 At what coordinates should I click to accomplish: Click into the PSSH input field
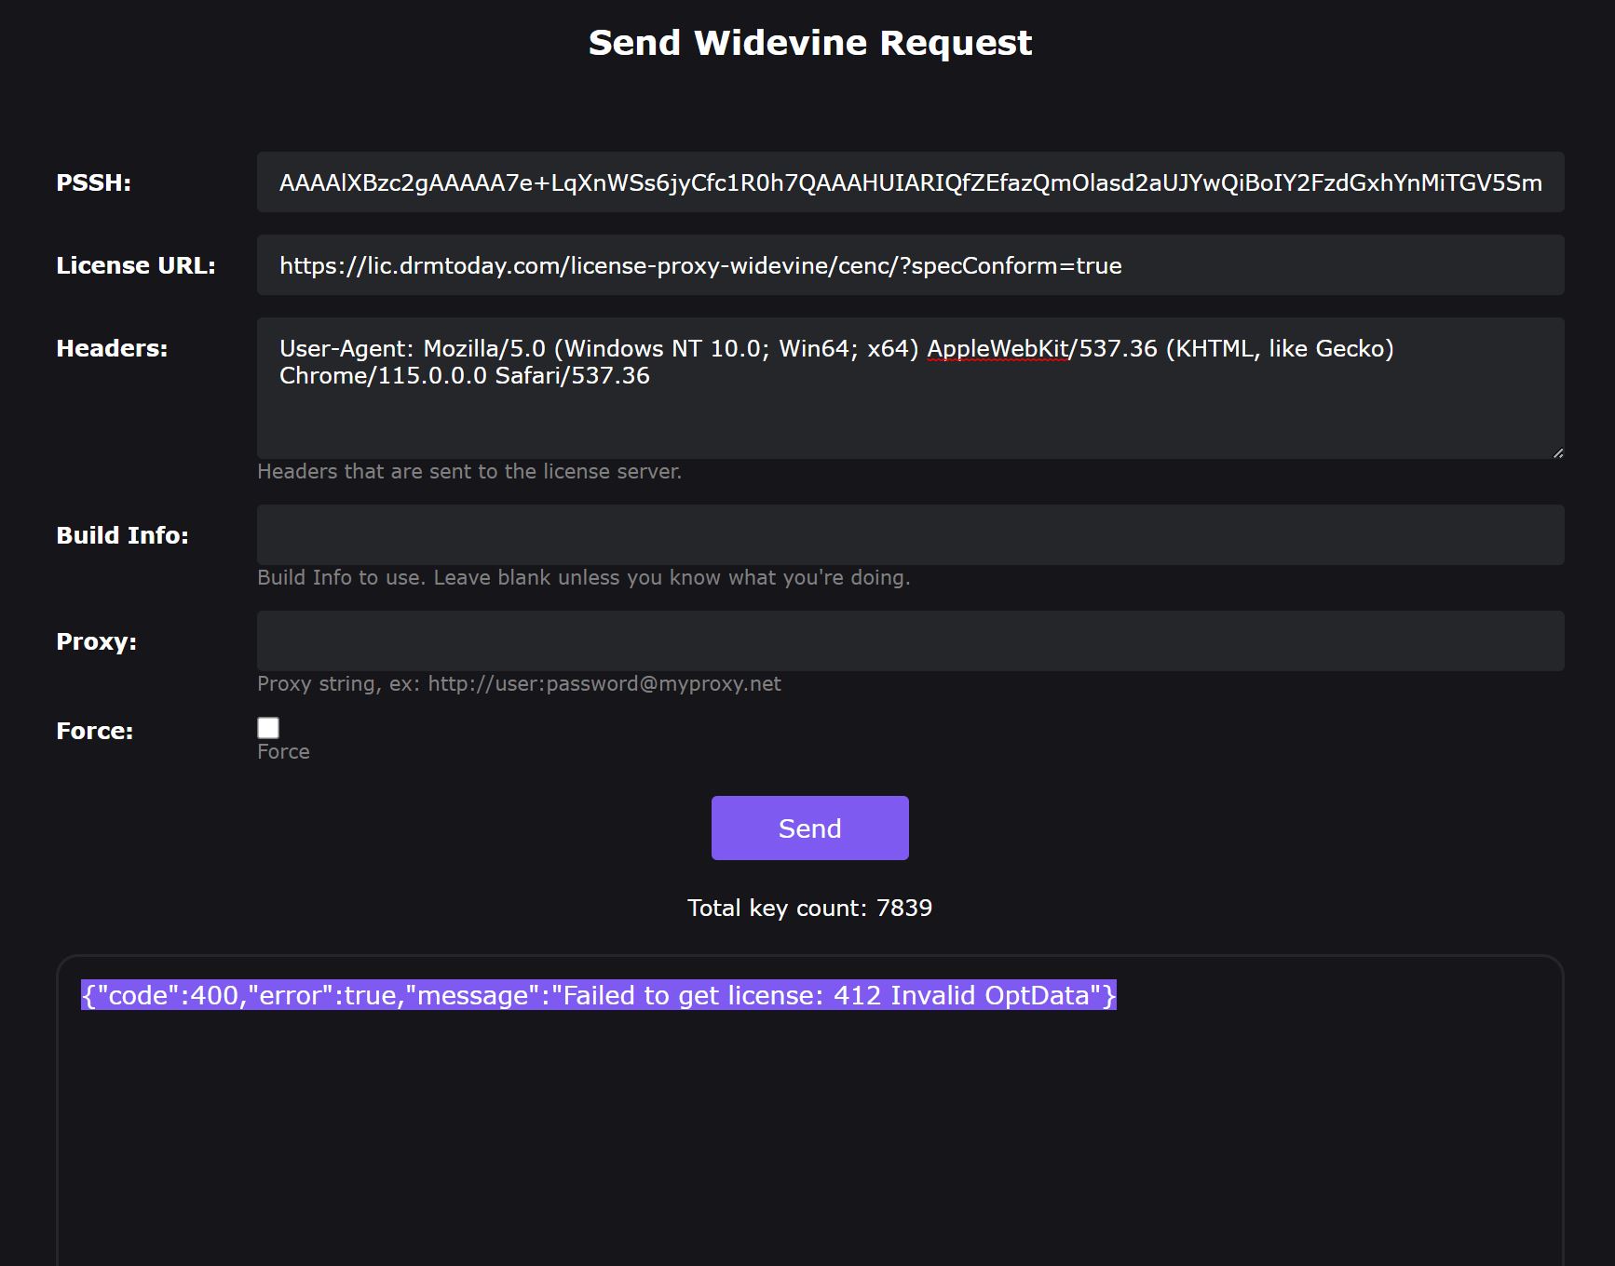pos(909,182)
